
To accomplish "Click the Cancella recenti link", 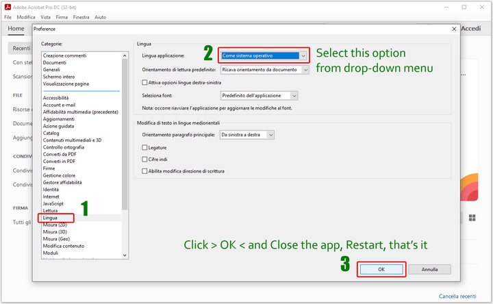I will tap(457, 296).
